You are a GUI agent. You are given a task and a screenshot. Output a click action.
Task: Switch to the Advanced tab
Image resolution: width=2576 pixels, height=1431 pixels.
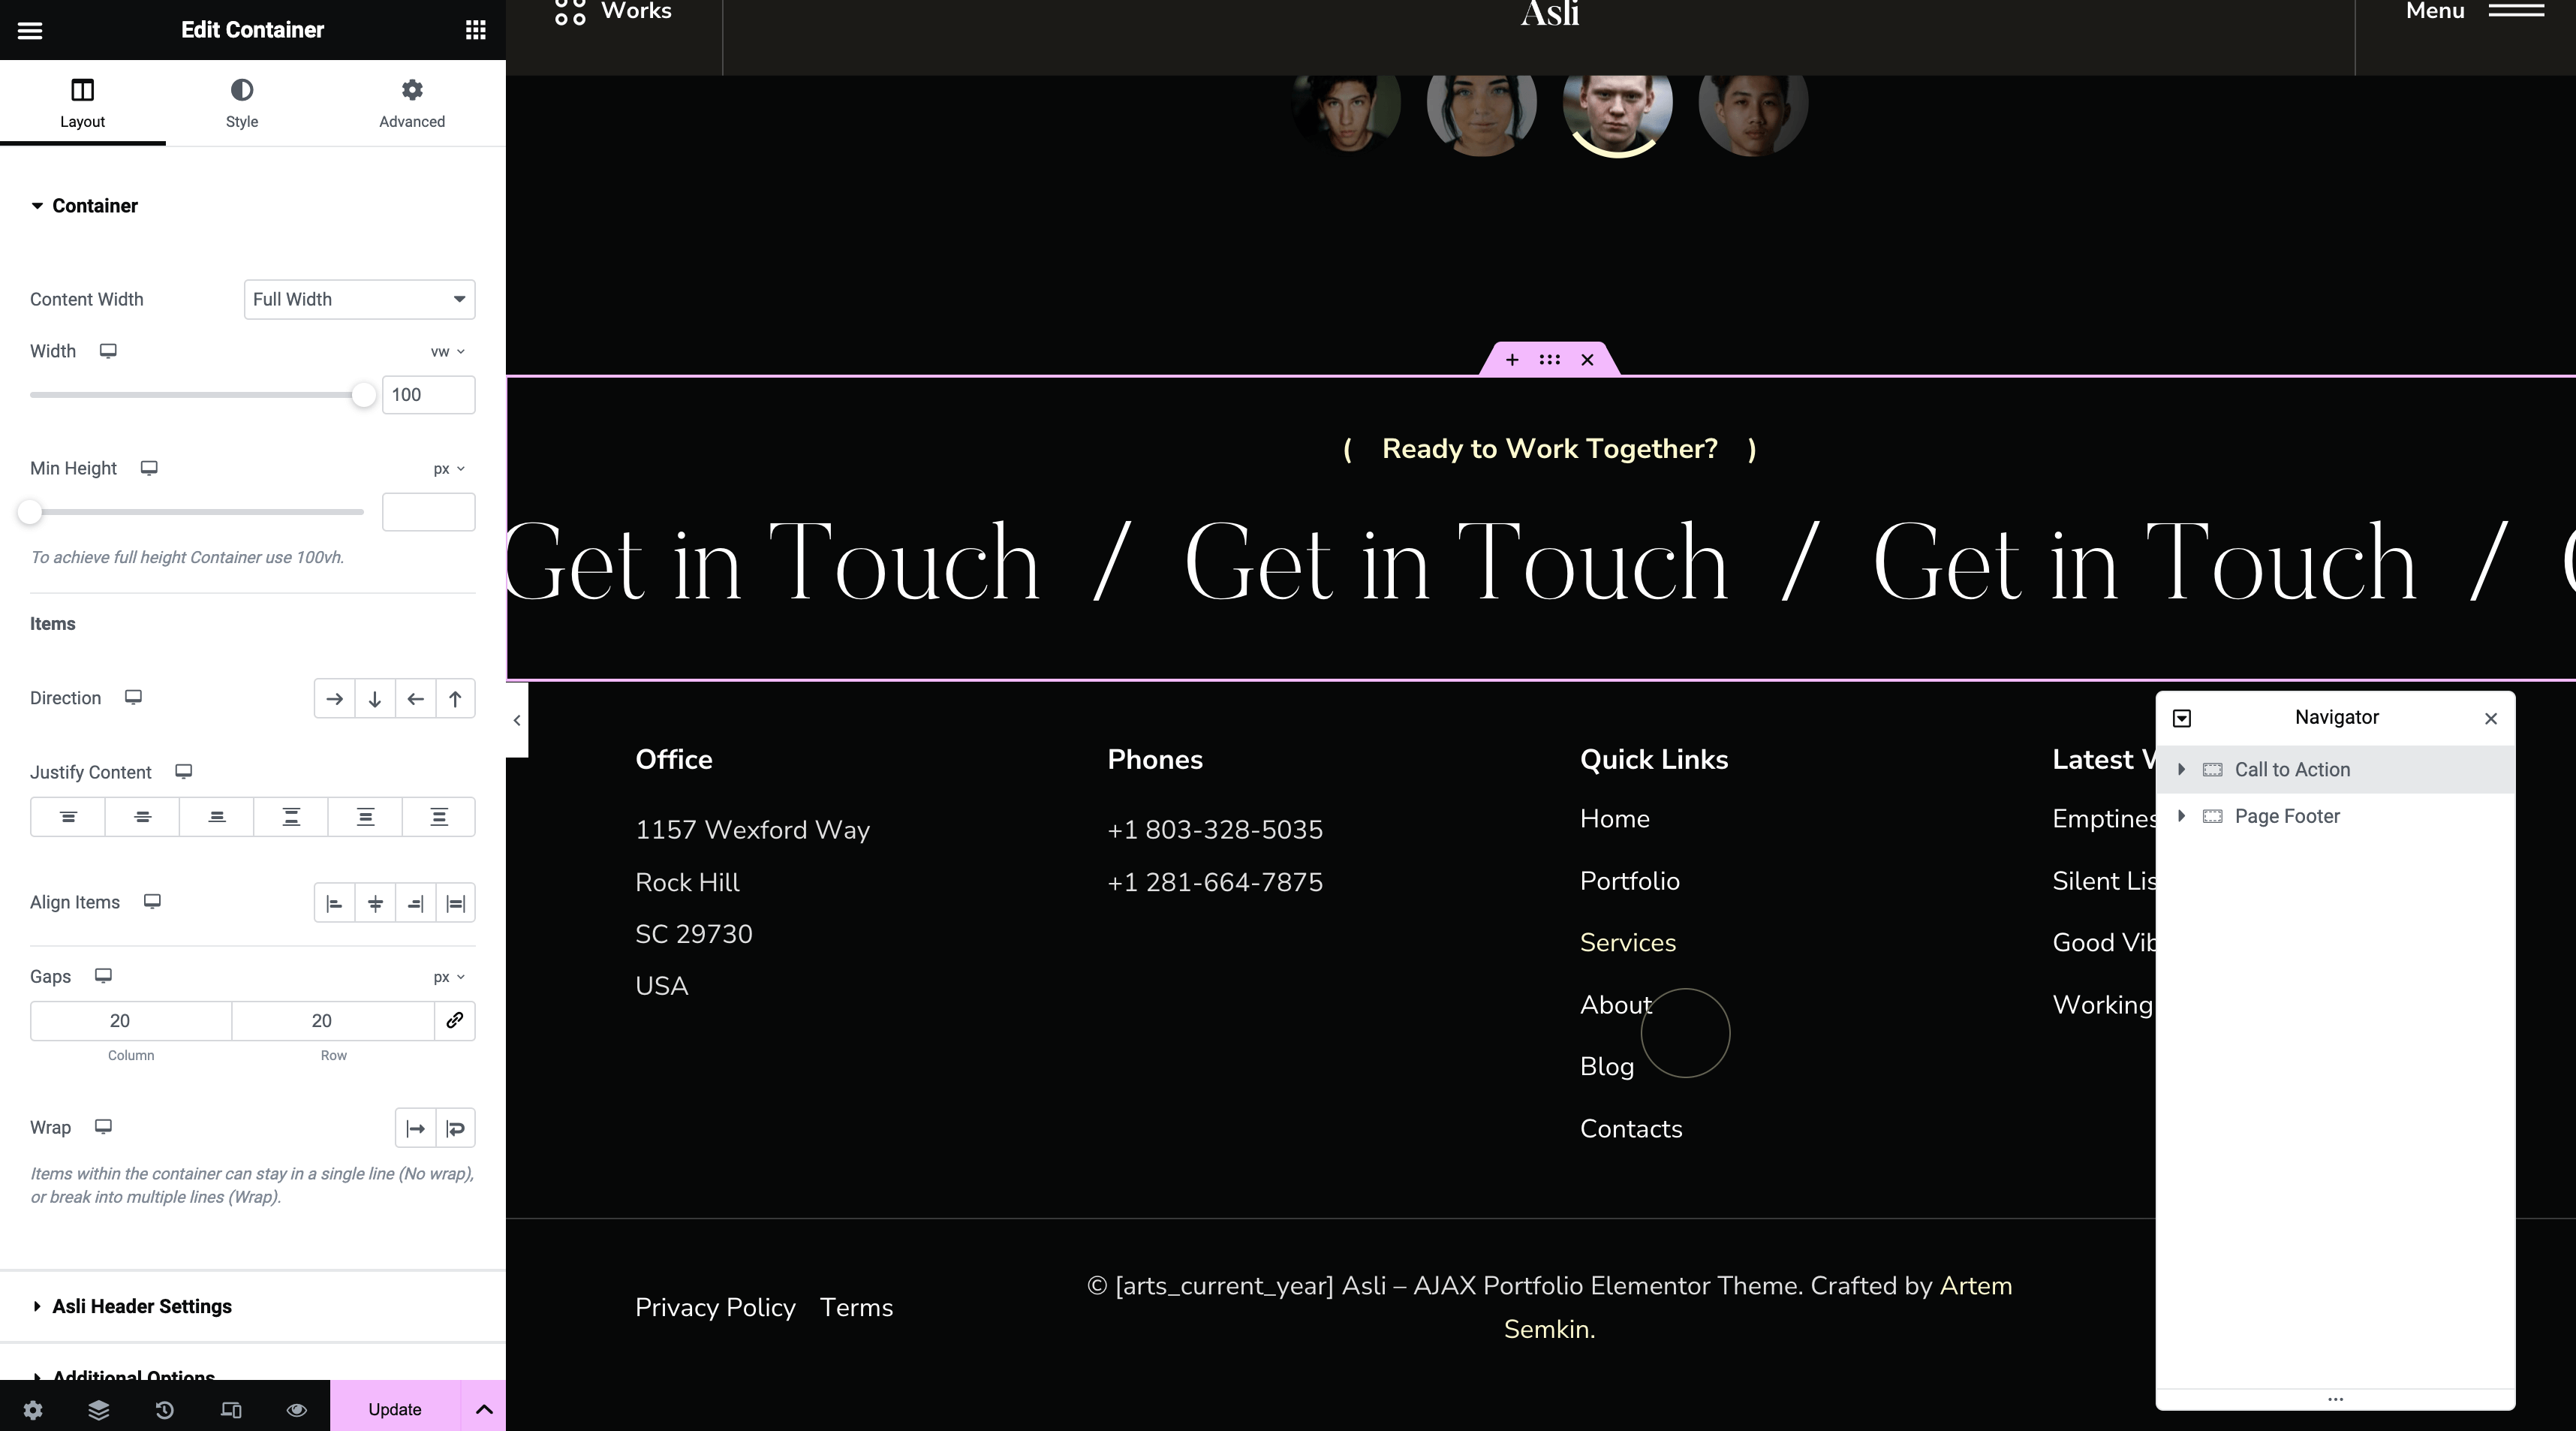[x=411, y=103]
